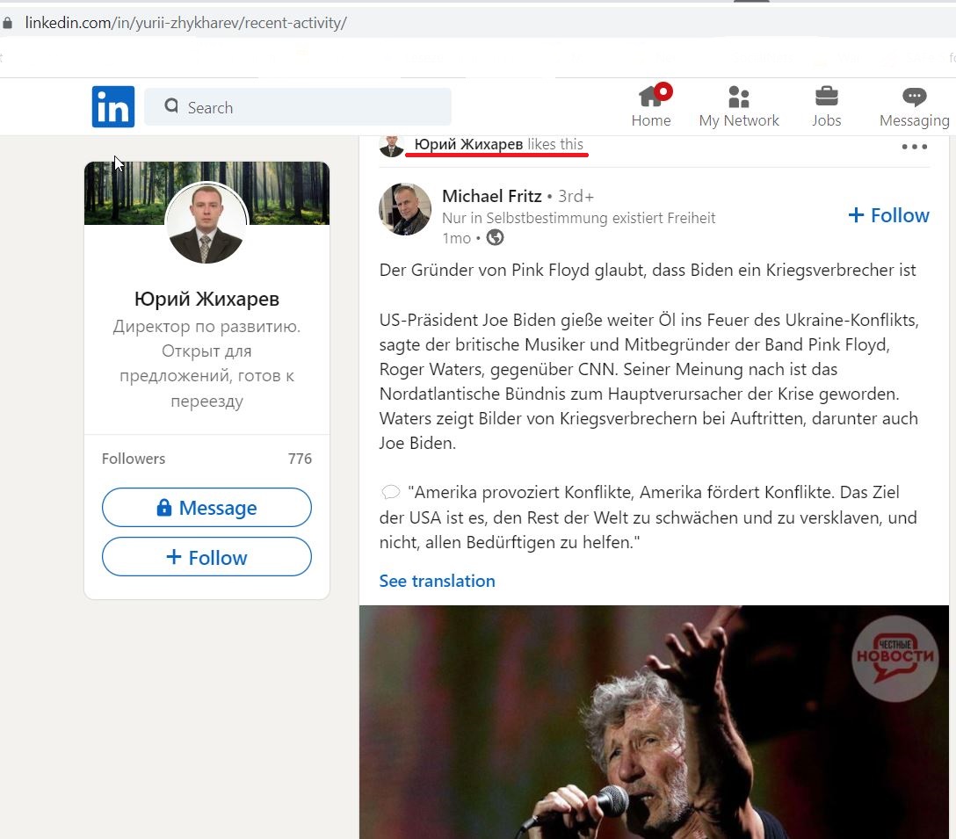Open the Michael Fritz author name link
Viewport: 956px width, 839px height.
(491, 196)
